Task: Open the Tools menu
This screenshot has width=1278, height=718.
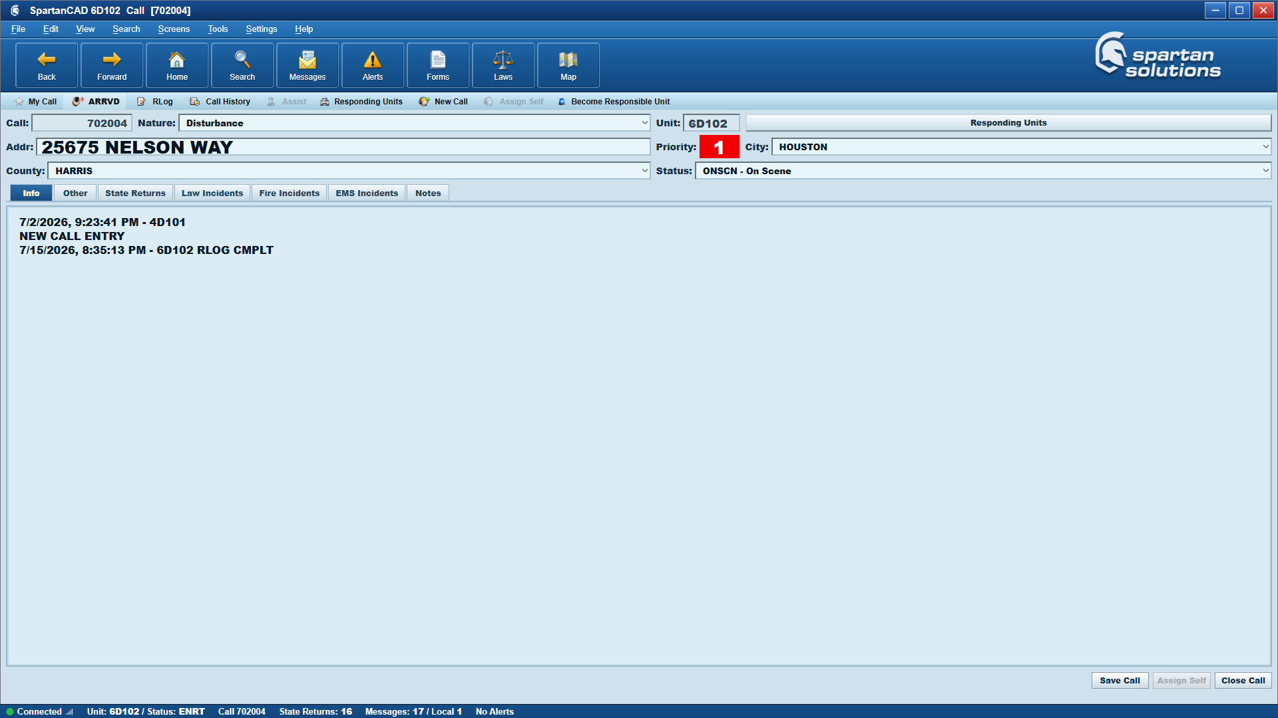Action: coord(218,29)
